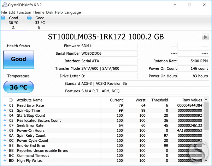The image size is (212, 166).
Task: Click the Power On Count value 146 count
Action: click(x=193, y=68)
